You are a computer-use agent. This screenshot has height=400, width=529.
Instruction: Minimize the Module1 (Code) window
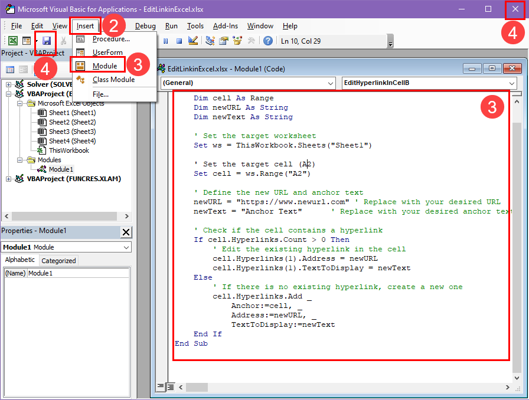(472, 68)
